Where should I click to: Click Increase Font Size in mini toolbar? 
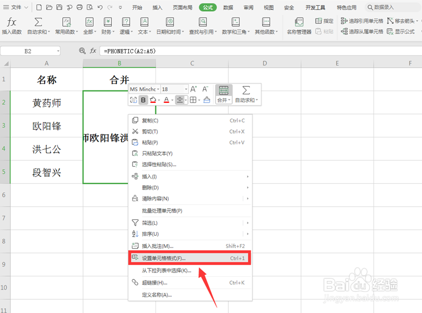click(x=194, y=89)
